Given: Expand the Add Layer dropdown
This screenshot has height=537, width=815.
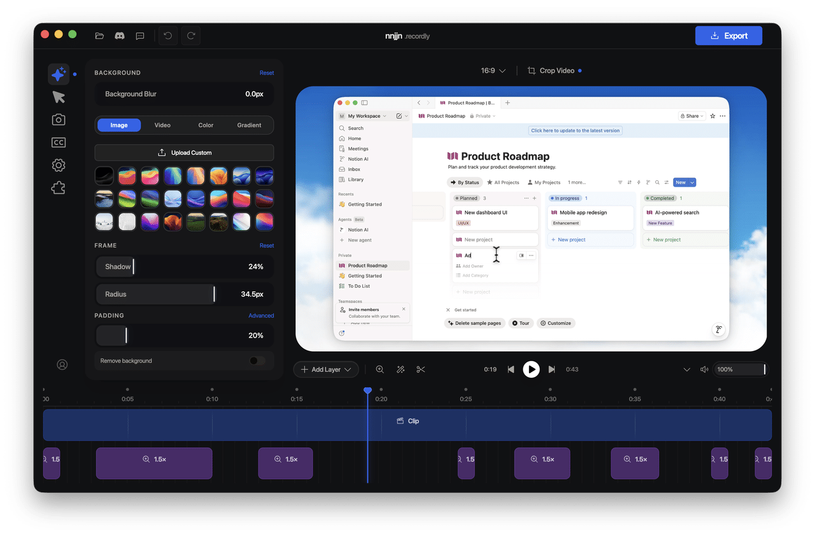Looking at the screenshot, I should 326,369.
